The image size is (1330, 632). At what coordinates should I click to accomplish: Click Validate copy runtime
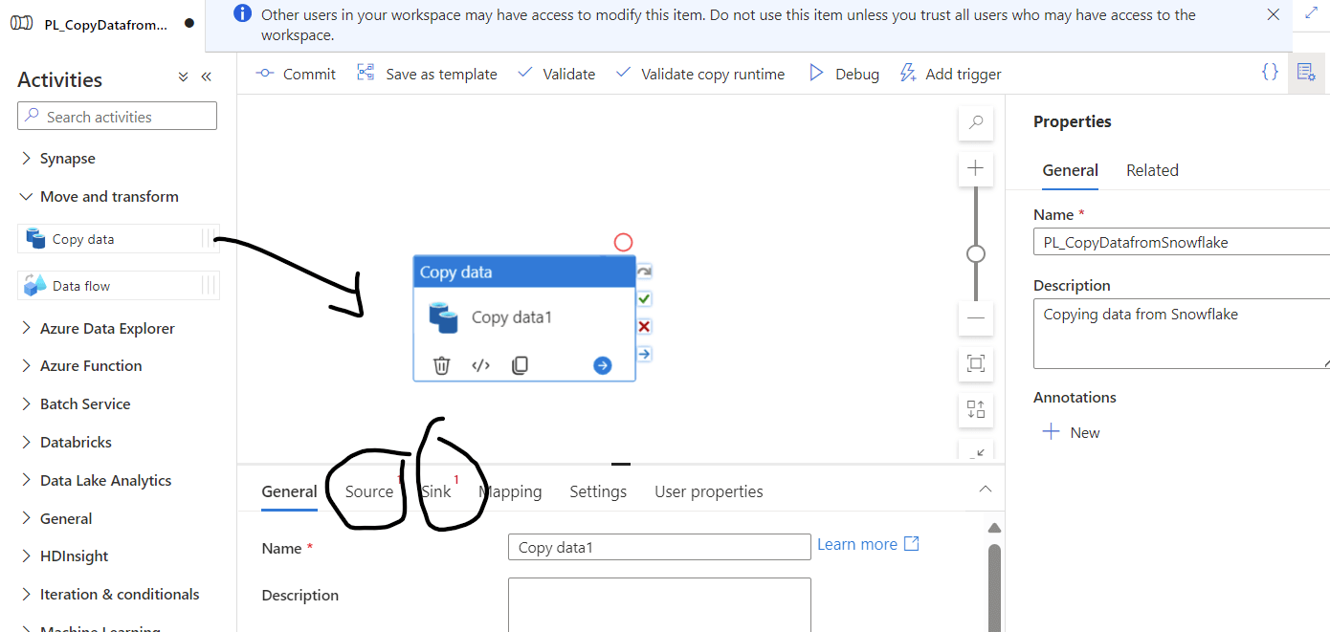click(x=700, y=74)
